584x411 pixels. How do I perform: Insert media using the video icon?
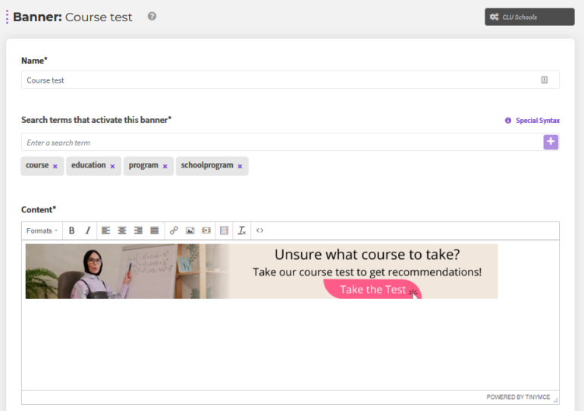coord(206,231)
